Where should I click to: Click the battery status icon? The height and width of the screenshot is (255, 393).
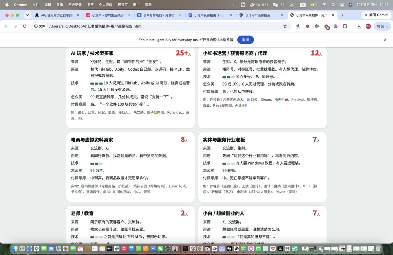(x=313, y=5)
